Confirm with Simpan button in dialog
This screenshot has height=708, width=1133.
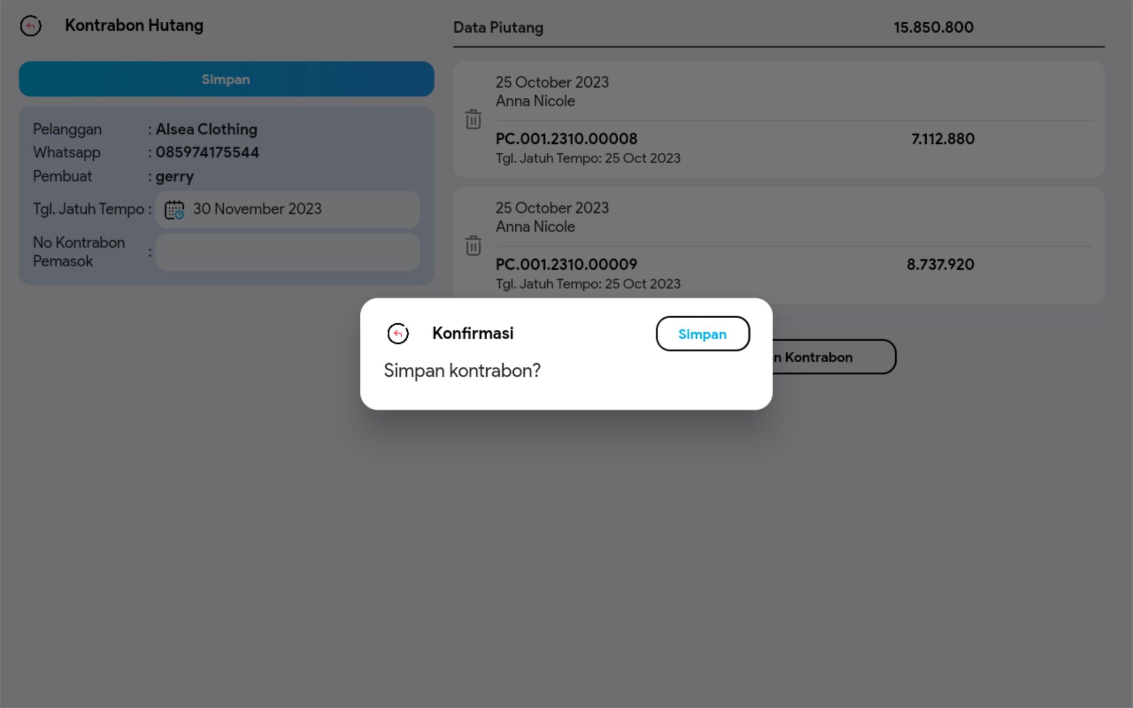(x=702, y=334)
